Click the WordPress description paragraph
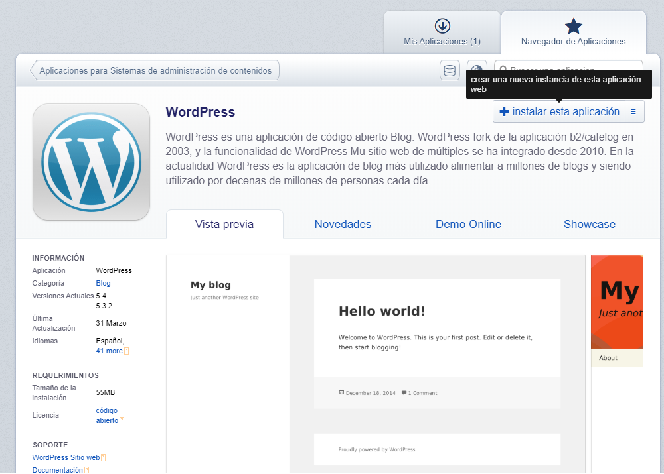Viewport: 664px width, 474px height. pyautogui.click(x=400, y=158)
